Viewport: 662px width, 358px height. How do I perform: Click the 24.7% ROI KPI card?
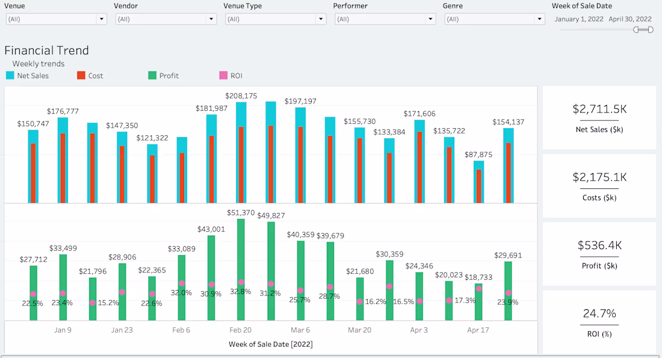[x=599, y=322]
